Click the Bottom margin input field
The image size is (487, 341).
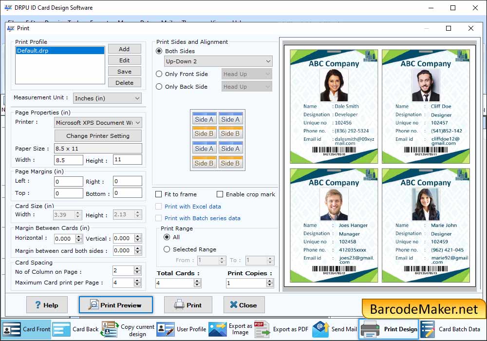(128, 193)
